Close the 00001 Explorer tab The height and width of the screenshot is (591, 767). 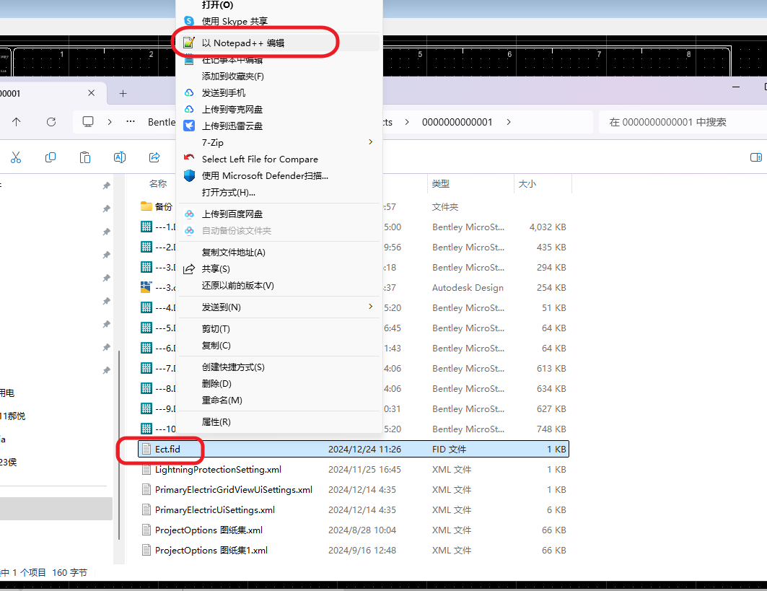pos(92,93)
